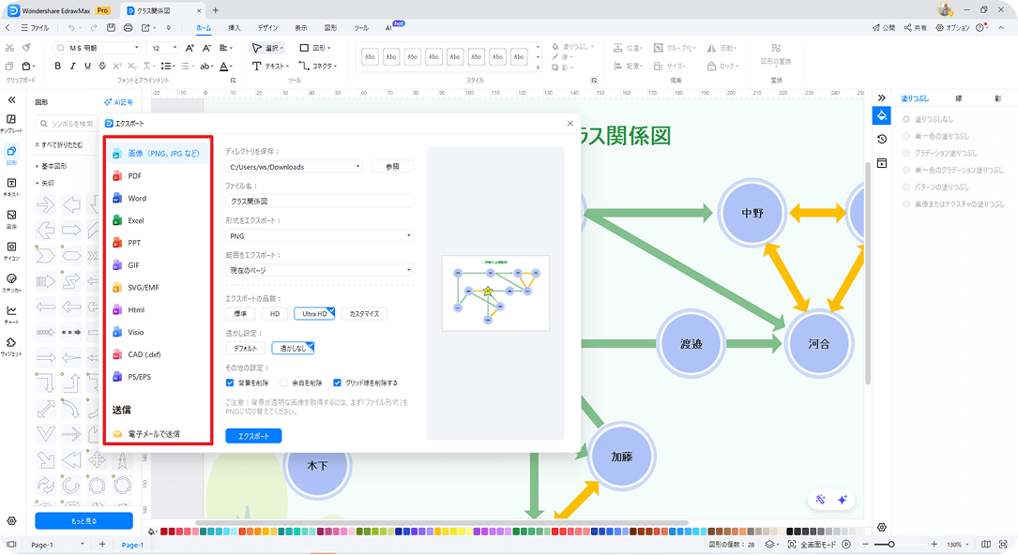1018x555 pixels.
Task: Click the Strikethrough formatting icon
Action: point(102,67)
